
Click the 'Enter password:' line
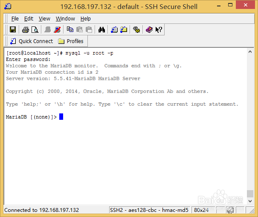click(x=28, y=59)
